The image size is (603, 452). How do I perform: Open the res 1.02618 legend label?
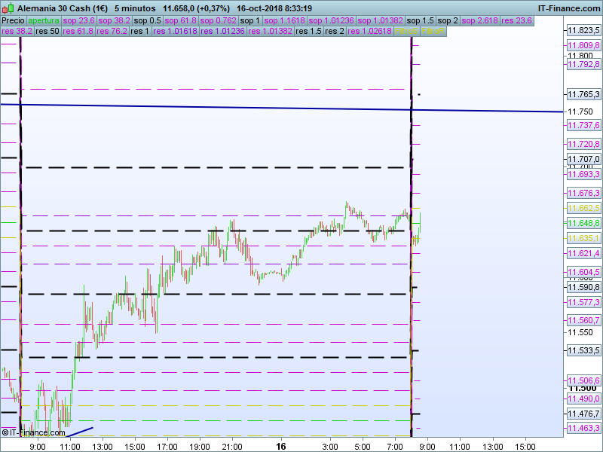pyautogui.click(x=369, y=31)
